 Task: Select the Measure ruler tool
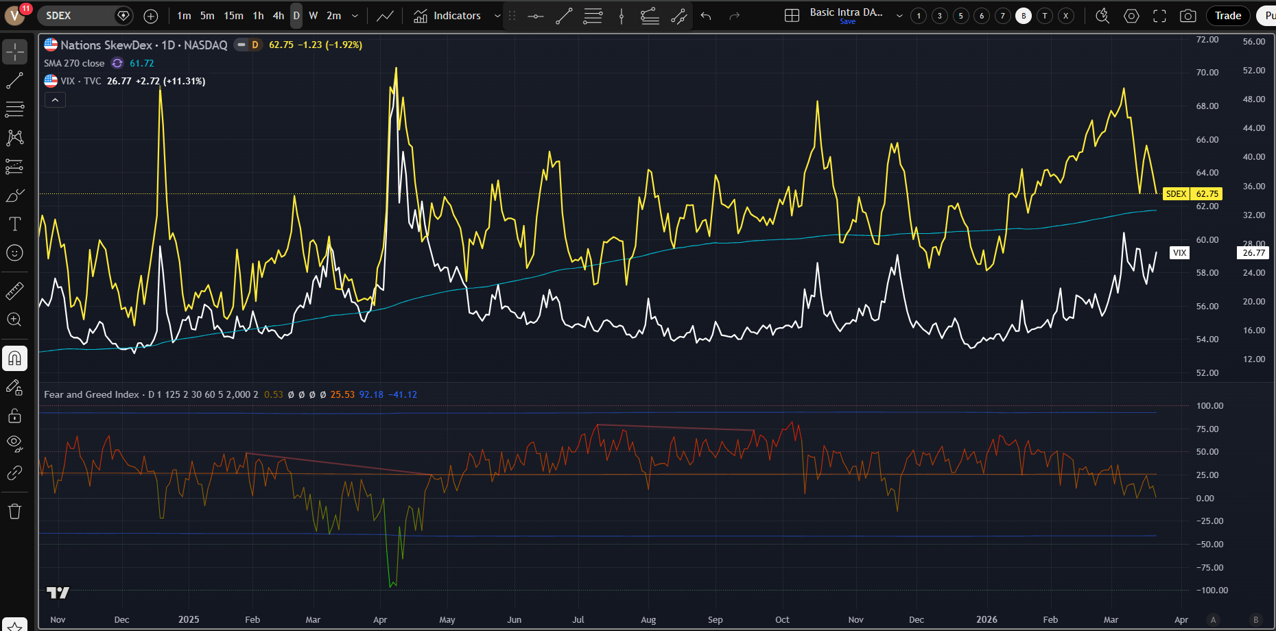15,291
